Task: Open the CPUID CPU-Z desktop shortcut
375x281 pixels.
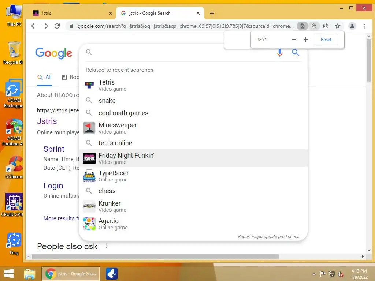Action: pyautogui.click(x=12, y=205)
